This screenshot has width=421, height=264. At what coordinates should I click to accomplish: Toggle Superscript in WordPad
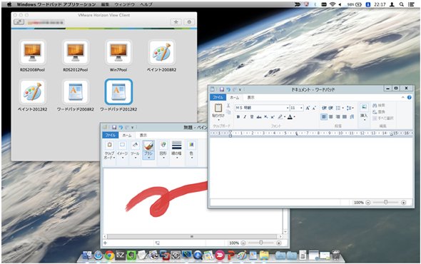coord(273,117)
